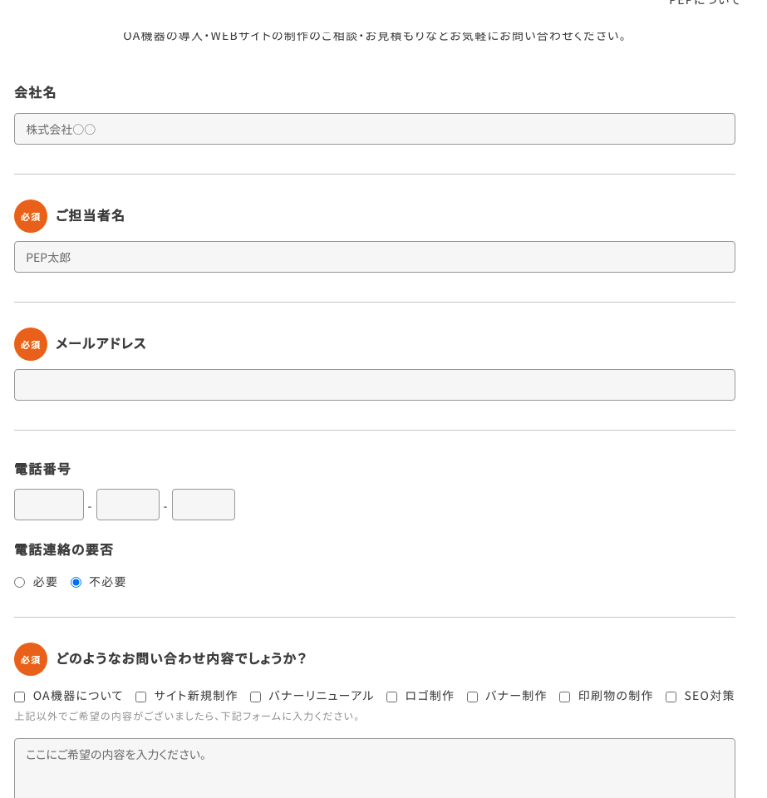Screen dimensions: 767x798
Task: Open the PEPについて link at top
Action: pyautogui.click(x=704, y=2)
